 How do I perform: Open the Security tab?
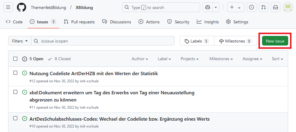pyautogui.click(x=178, y=22)
